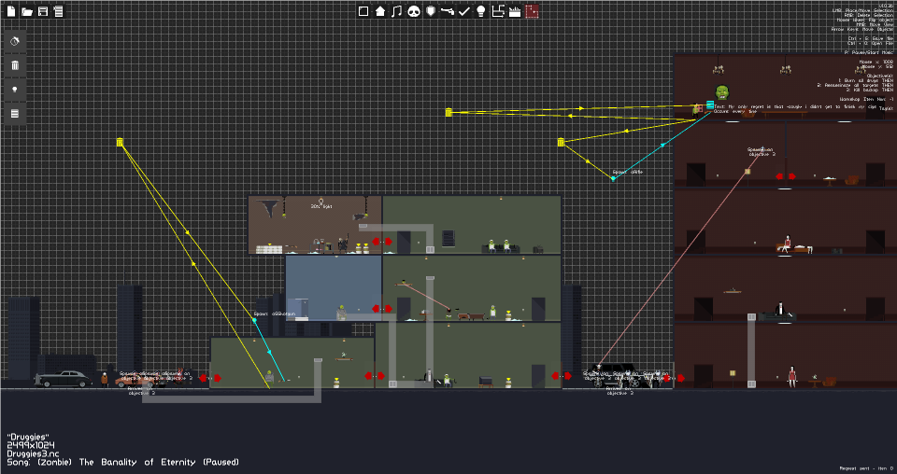Save the level with the floppy disk icon
The height and width of the screenshot is (474, 897).
[43, 11]
